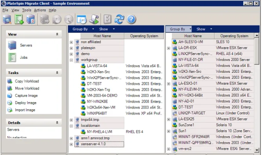
Task: Expand the amn1.amnroot.tmp group
Action: click(x=71, y=139)
